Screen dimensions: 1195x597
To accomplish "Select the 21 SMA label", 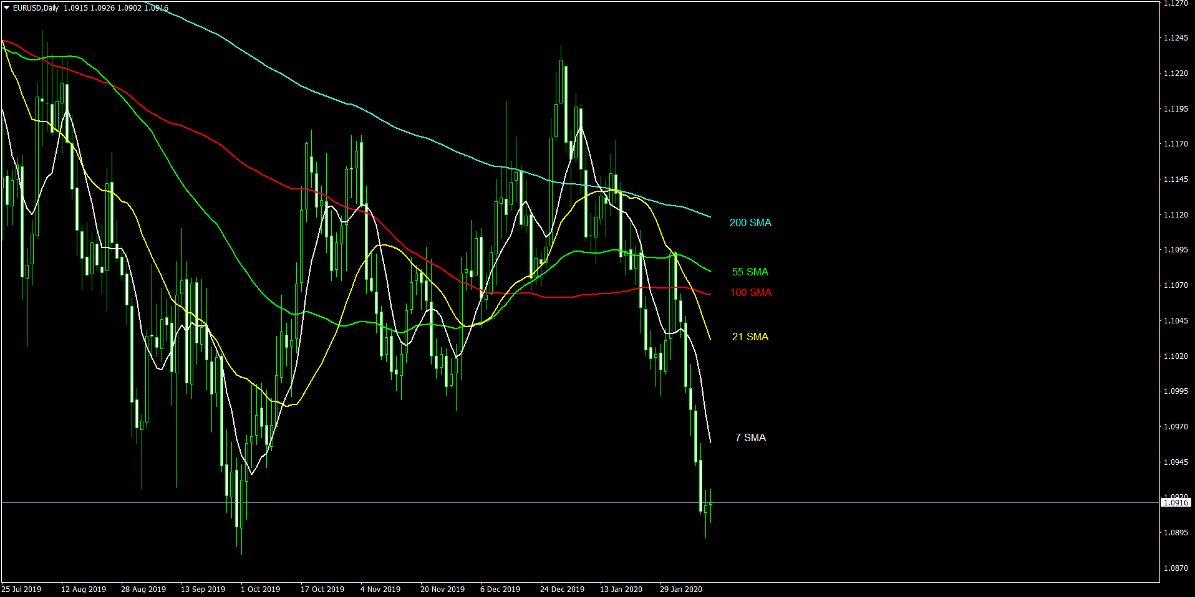I will [750, 337].
